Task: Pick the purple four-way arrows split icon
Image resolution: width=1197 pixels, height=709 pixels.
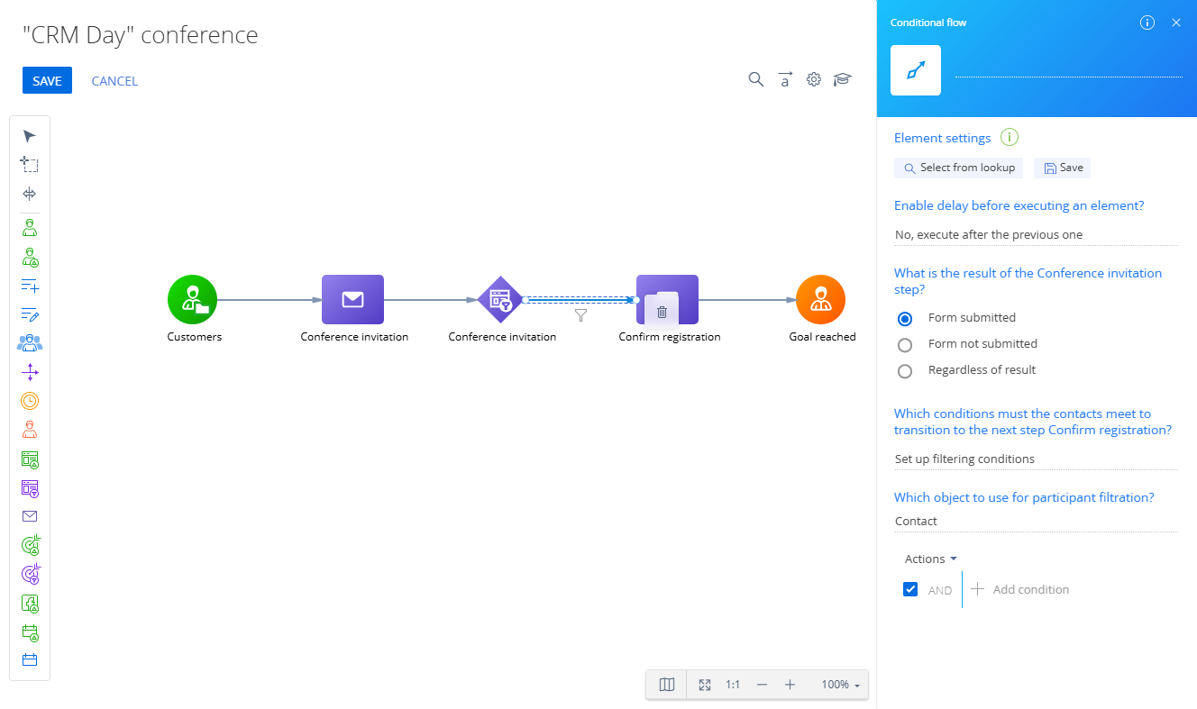Action: pyautogui.click(x=30, y=372)
